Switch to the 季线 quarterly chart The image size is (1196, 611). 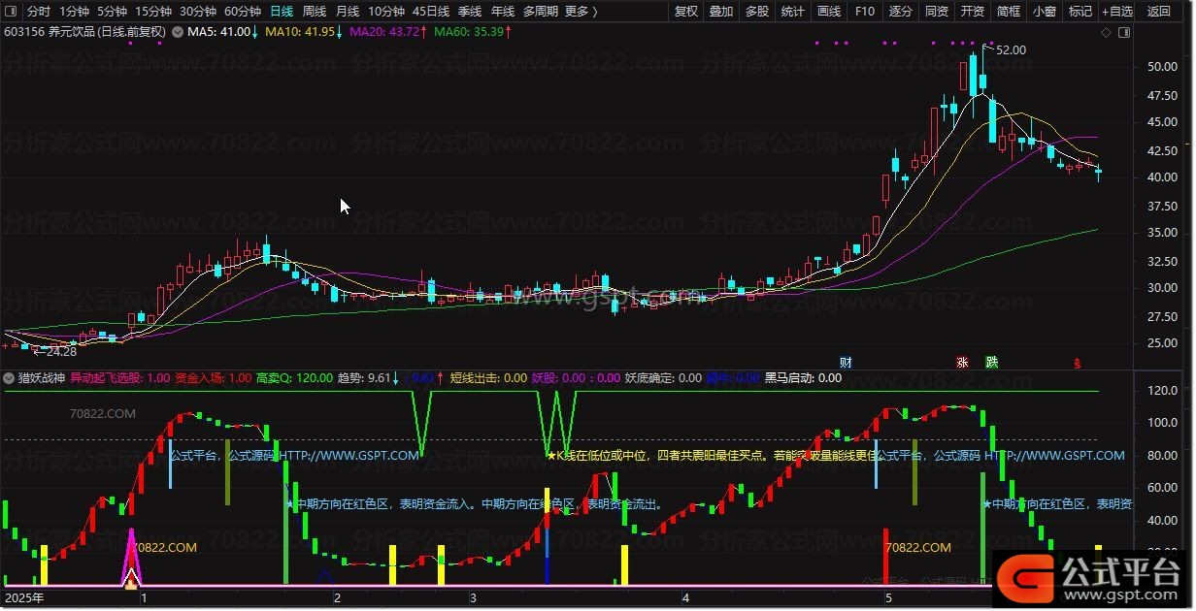pos(470,12)
